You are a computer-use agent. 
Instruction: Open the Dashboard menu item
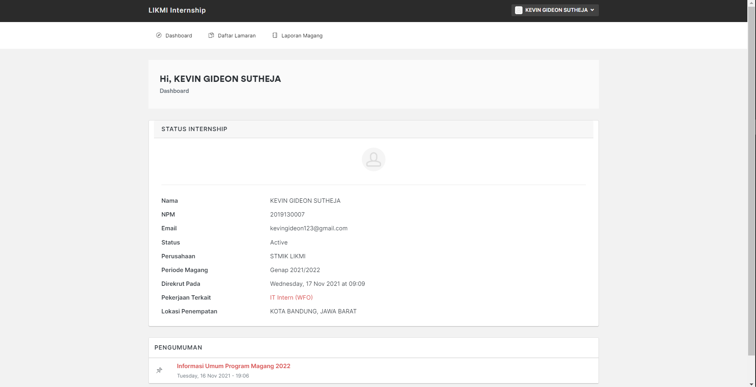[x=174, y=35]
